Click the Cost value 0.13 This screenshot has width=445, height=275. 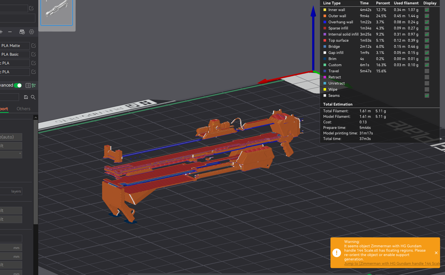tap(363, 122)
